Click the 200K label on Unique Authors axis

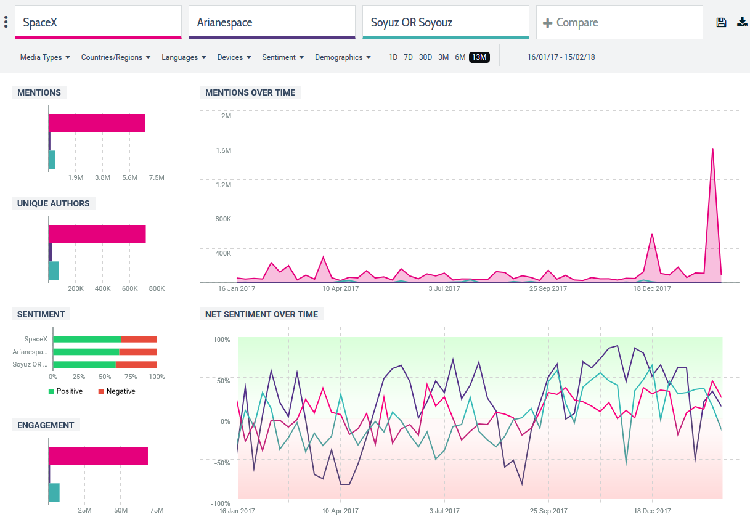pyautogui.click(x=76, y=288)
